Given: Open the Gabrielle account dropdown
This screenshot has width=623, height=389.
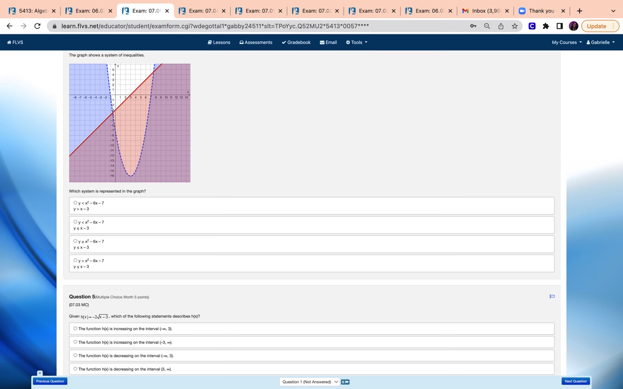Looking at the screenshot, I should pyautogui.click(x=601, y=42).
